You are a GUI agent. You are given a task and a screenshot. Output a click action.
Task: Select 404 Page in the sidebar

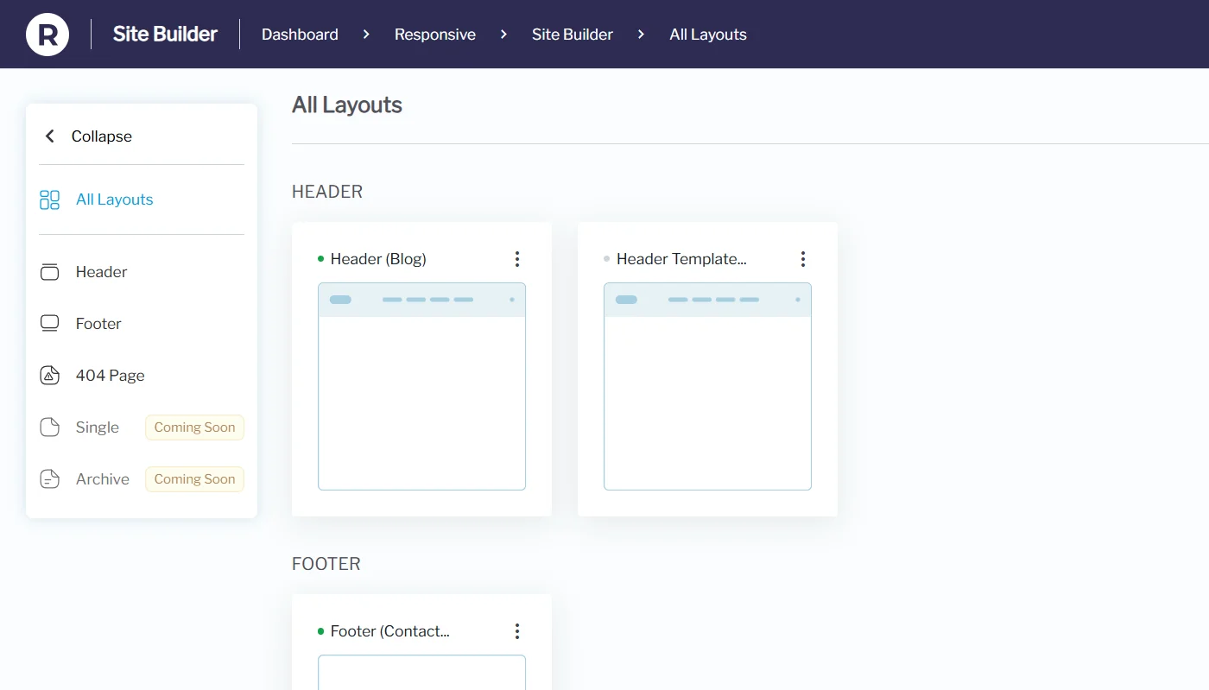(111, 376)
